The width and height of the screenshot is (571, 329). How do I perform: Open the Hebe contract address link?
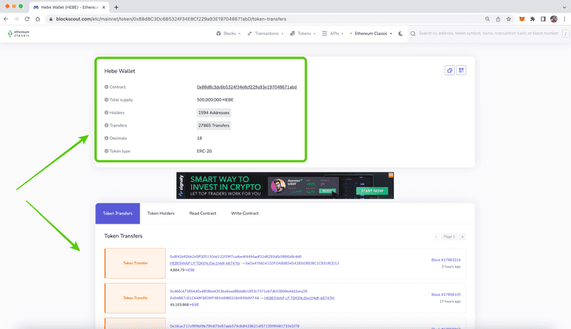coord(242,87)
